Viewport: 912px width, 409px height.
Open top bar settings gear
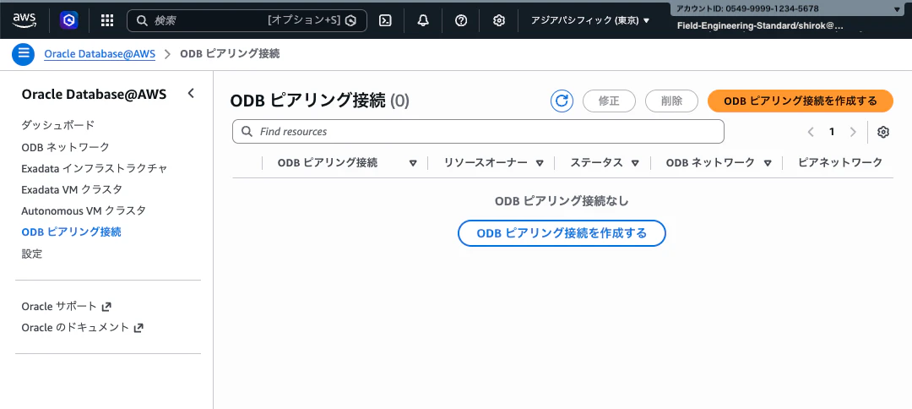pyautogui.click(x=498, y=20)
